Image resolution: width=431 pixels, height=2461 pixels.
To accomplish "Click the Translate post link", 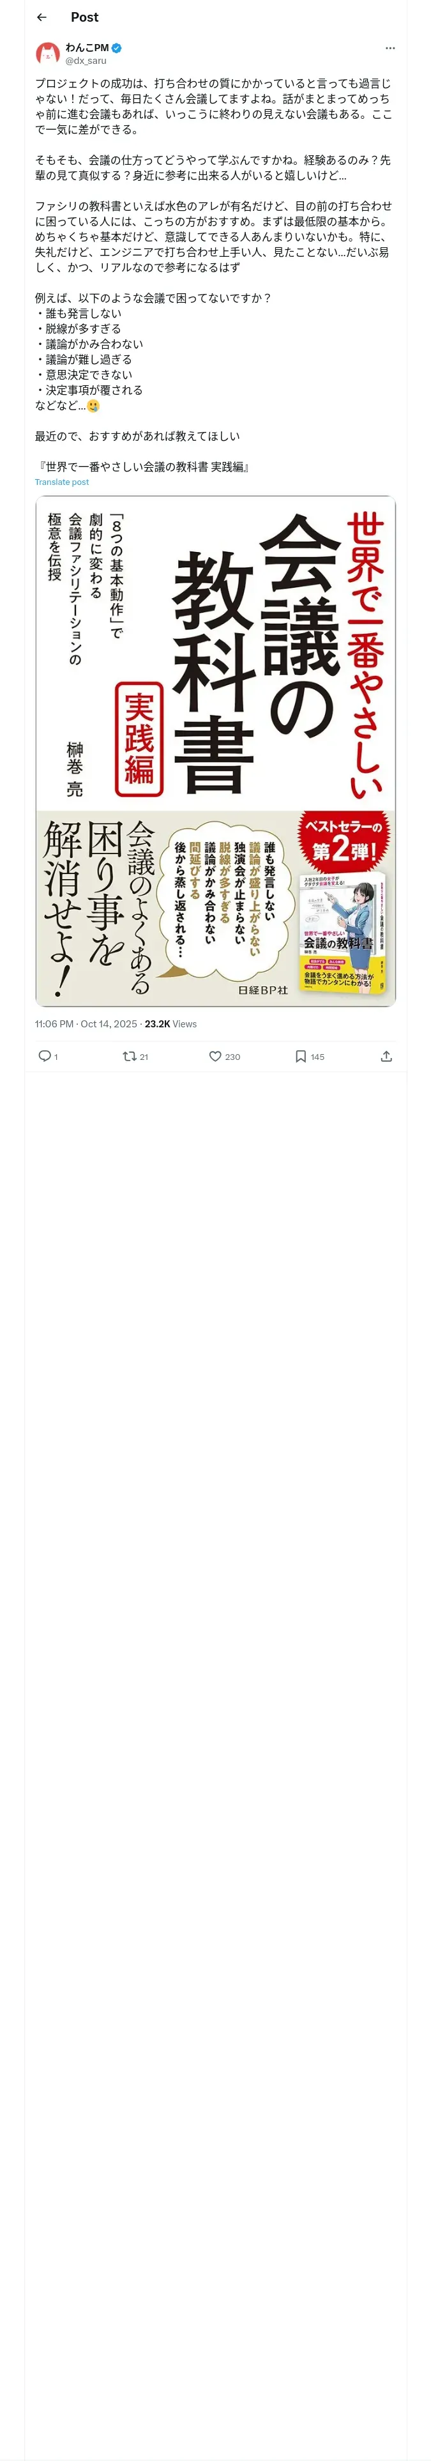I will point(62,482).
